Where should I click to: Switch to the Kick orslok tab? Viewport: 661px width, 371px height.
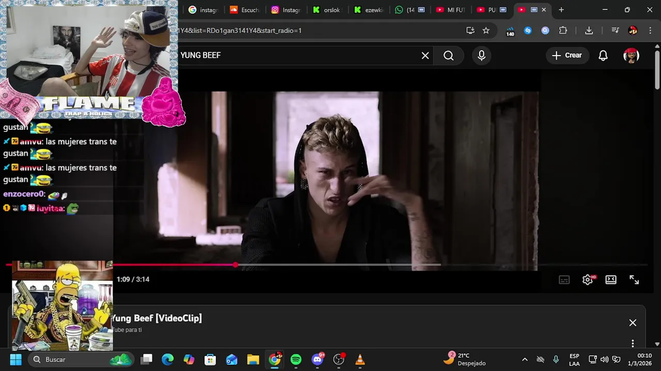pyautogui.click(x=327, y=10)
